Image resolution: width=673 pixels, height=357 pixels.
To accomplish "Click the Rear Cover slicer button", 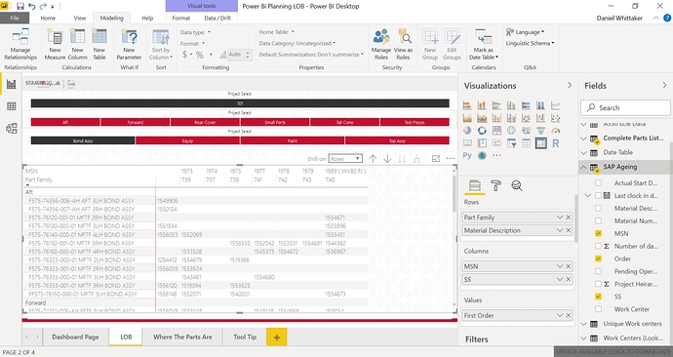I will [205, 122].
